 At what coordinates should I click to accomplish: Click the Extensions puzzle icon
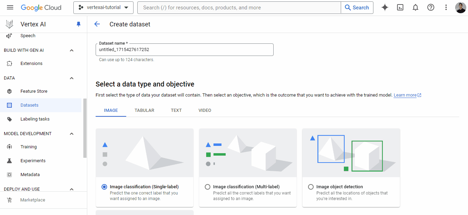pos(9,64)
